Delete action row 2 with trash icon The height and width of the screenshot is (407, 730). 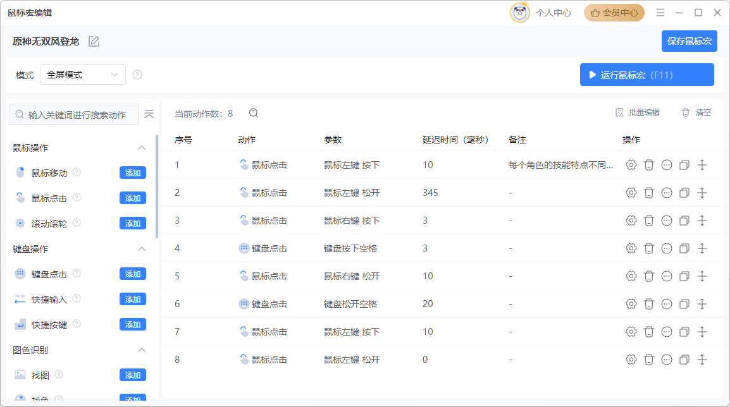coord(648,193)
